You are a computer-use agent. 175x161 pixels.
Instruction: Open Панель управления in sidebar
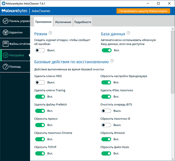point(15,21)
